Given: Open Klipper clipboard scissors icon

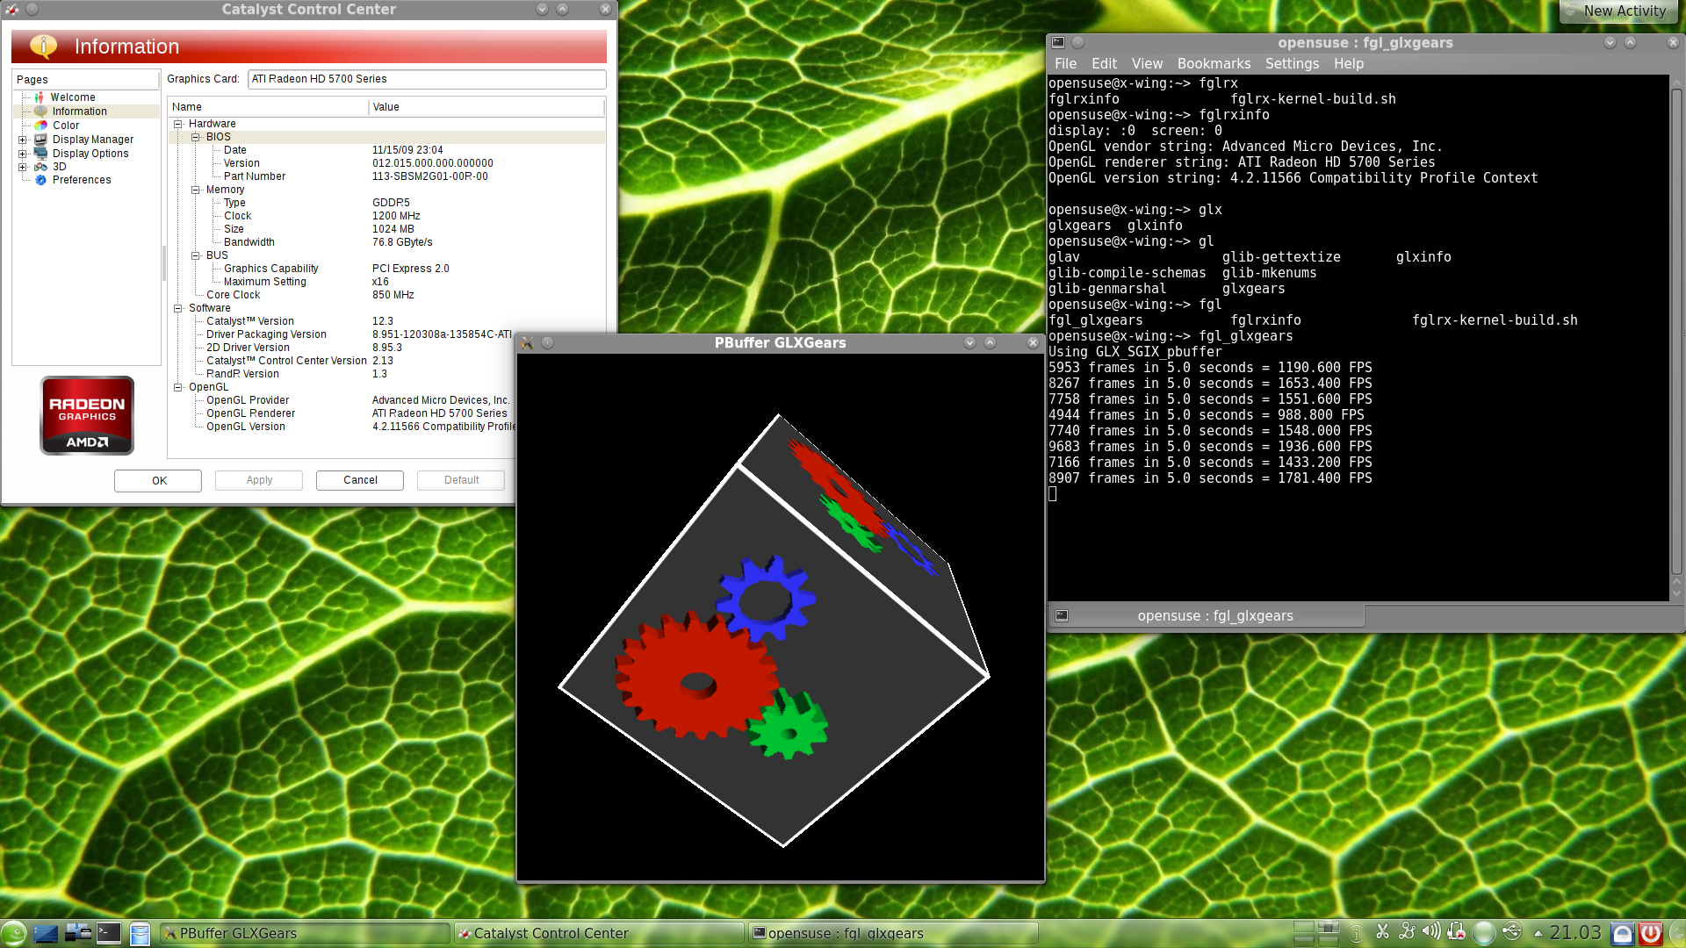Looking at the screenshot, I should (x=1382, y=932).
